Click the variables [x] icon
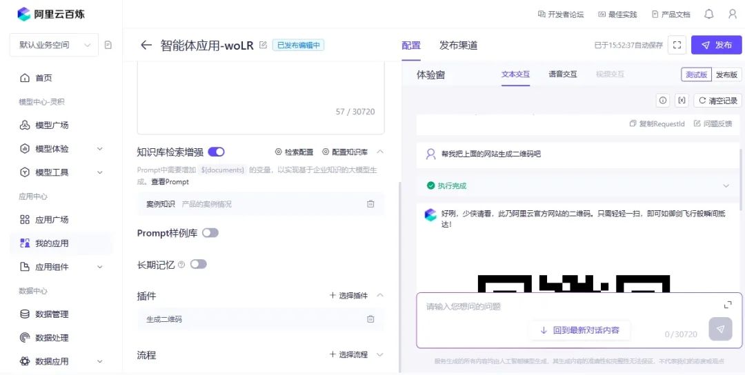The image size is (745, 375). (x=682, y=100)
